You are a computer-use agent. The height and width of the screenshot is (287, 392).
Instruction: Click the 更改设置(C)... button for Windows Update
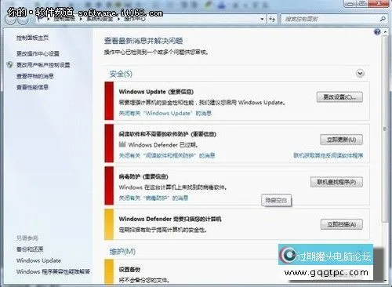pyautogui.click(x=339, y=97)
